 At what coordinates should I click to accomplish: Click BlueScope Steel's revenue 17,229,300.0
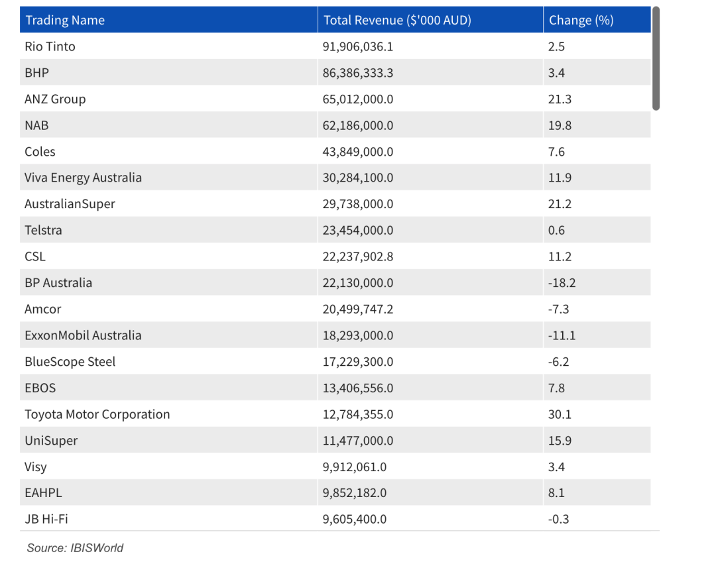(x=358, y=361)
